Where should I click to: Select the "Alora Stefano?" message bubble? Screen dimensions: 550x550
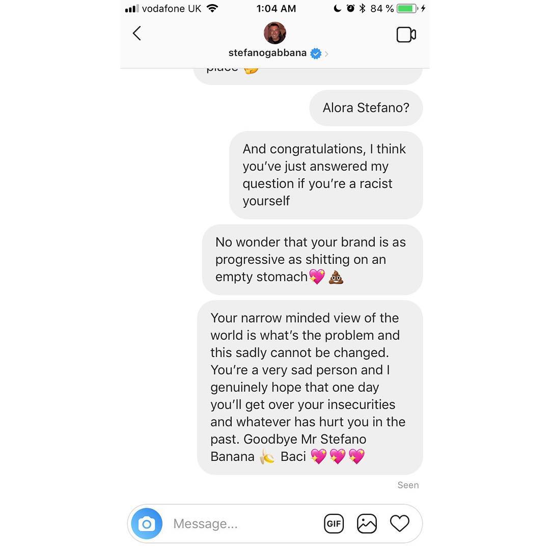[366, 107]
